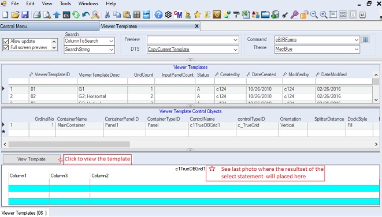Viewport: 382px width, 217px height.
Task: Click the Control Objects horizontal scrollbar thumb
Action: click(69, 144)
